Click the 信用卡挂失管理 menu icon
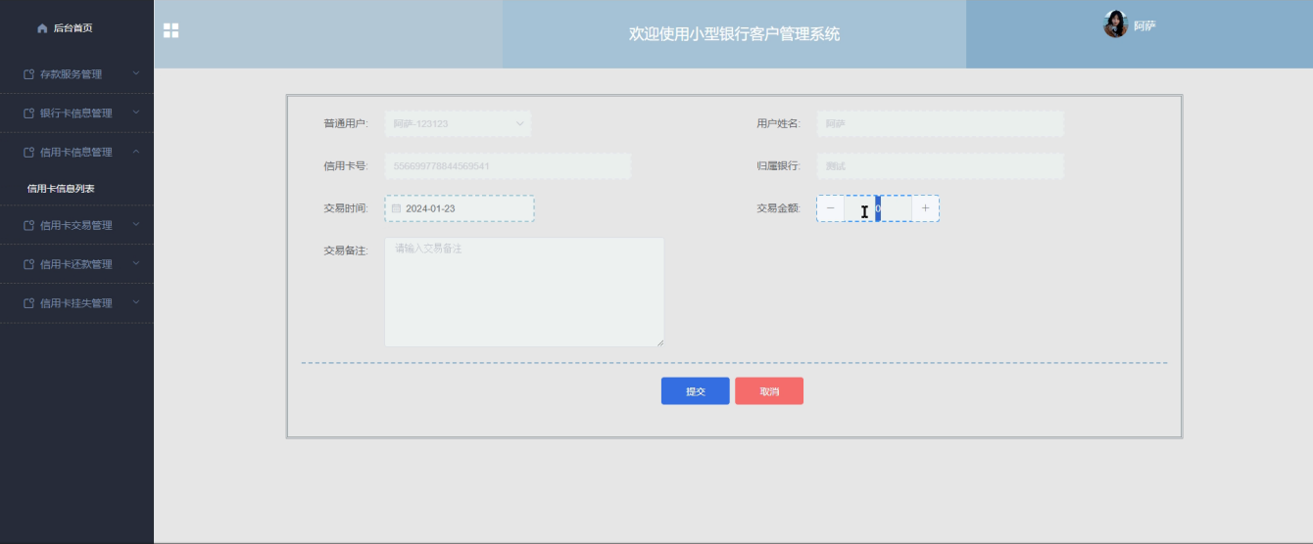1313x544 pixels. [29, 303]
